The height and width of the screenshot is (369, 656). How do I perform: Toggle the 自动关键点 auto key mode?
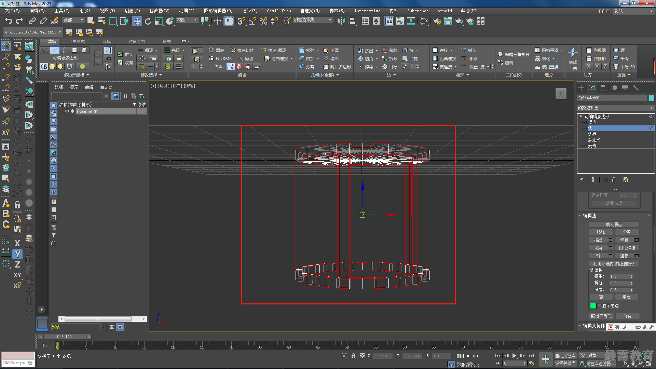[x=565, y=356]
